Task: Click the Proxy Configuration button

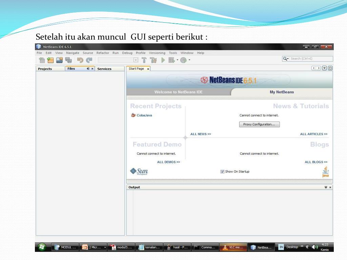Action: coord(259,124)
